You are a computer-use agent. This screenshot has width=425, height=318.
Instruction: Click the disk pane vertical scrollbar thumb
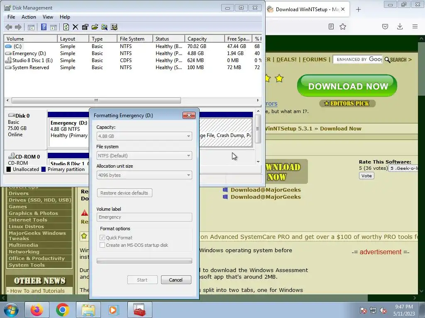pyautogui.click(x=258, y=129)
